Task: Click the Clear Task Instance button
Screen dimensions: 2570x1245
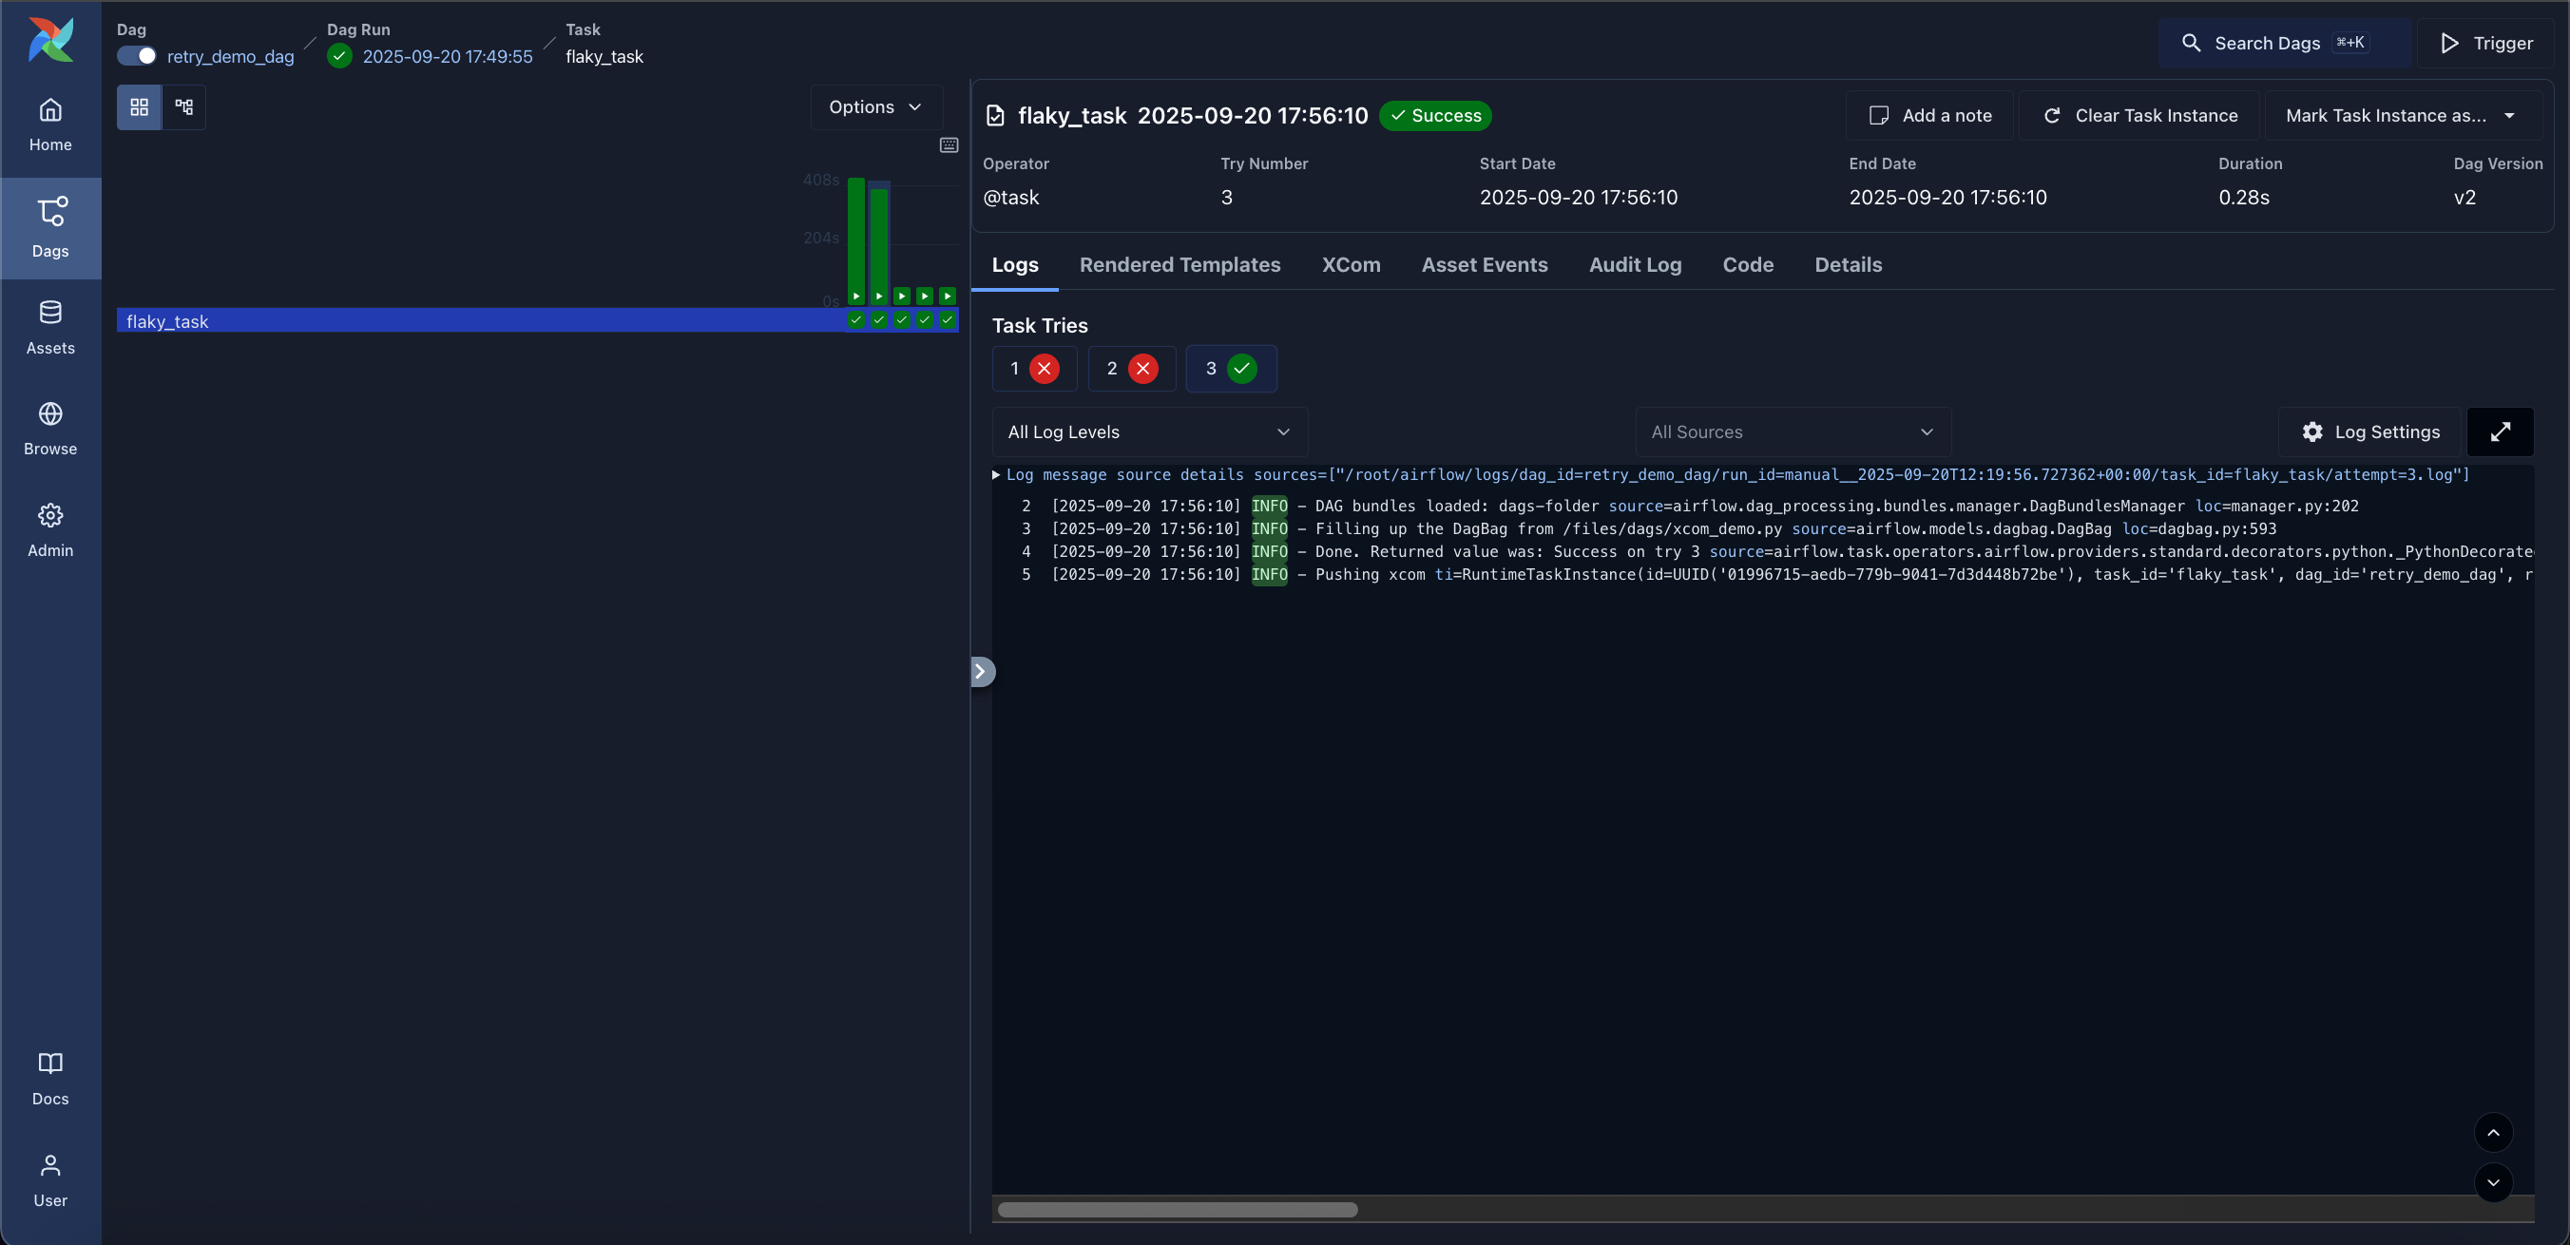Action: tap(2139, 115)
